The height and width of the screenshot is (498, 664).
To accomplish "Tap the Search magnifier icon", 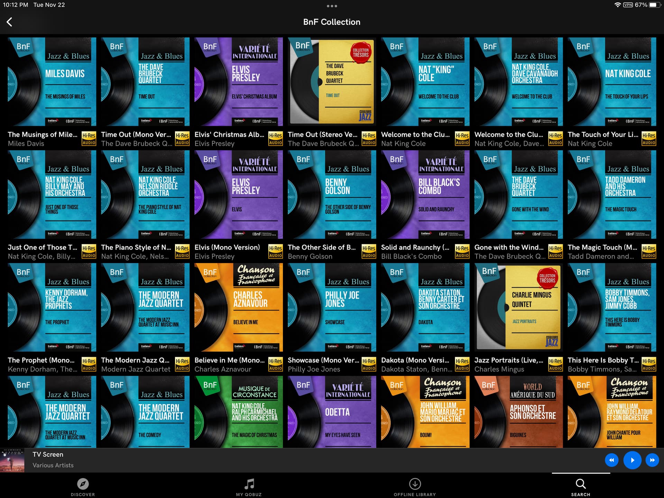I will 581,483.
